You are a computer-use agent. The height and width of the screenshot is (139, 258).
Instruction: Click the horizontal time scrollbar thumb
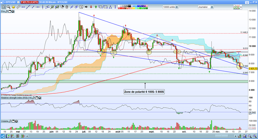tap(222, 136)
